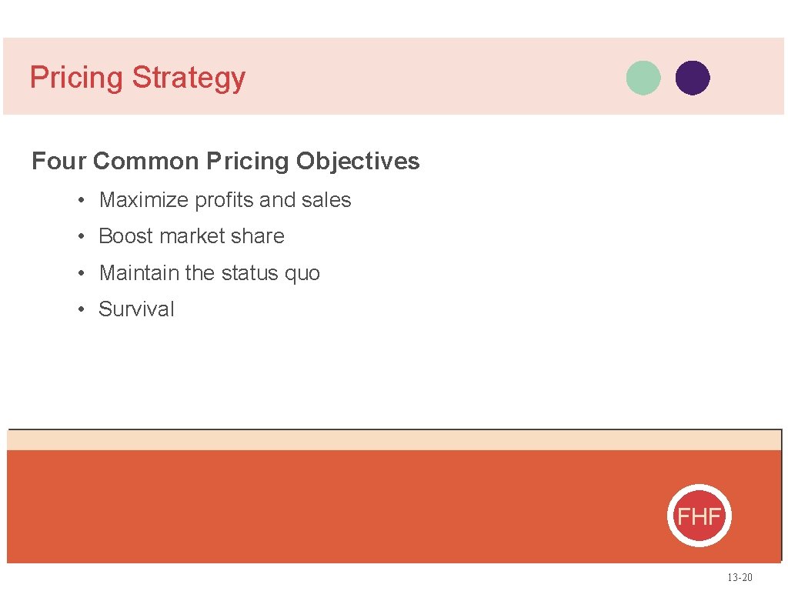Click the bullet dot before "Maintain the status quo"
Screen dimensions: 788x591
click(x=81, y=274)
